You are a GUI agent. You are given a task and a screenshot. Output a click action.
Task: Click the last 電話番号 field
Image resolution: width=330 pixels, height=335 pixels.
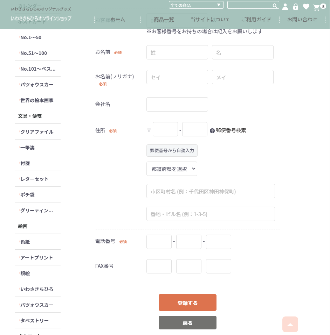219,242
